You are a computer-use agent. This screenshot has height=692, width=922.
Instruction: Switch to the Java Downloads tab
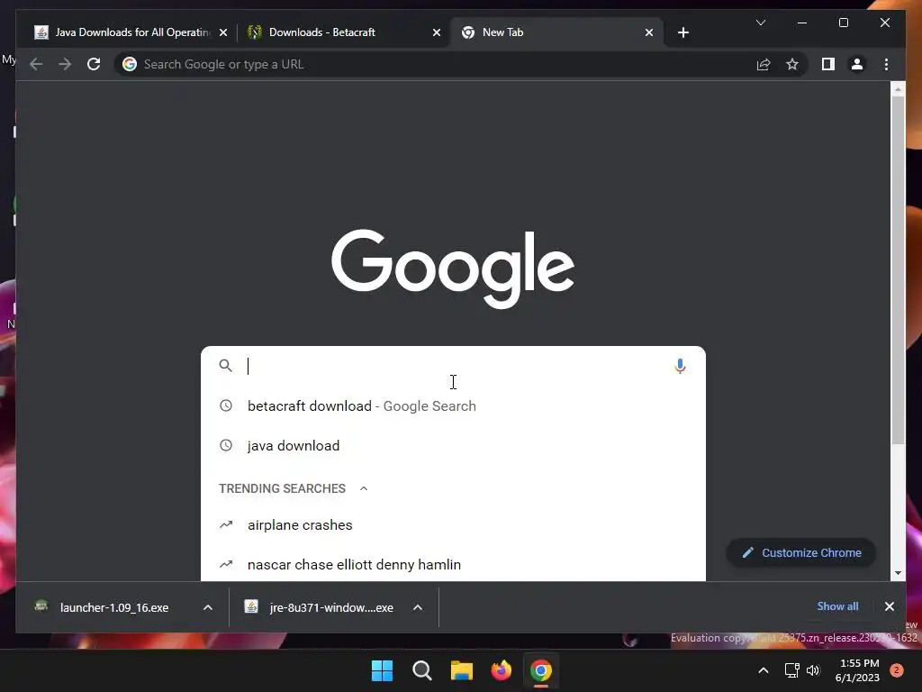[131, 32]
